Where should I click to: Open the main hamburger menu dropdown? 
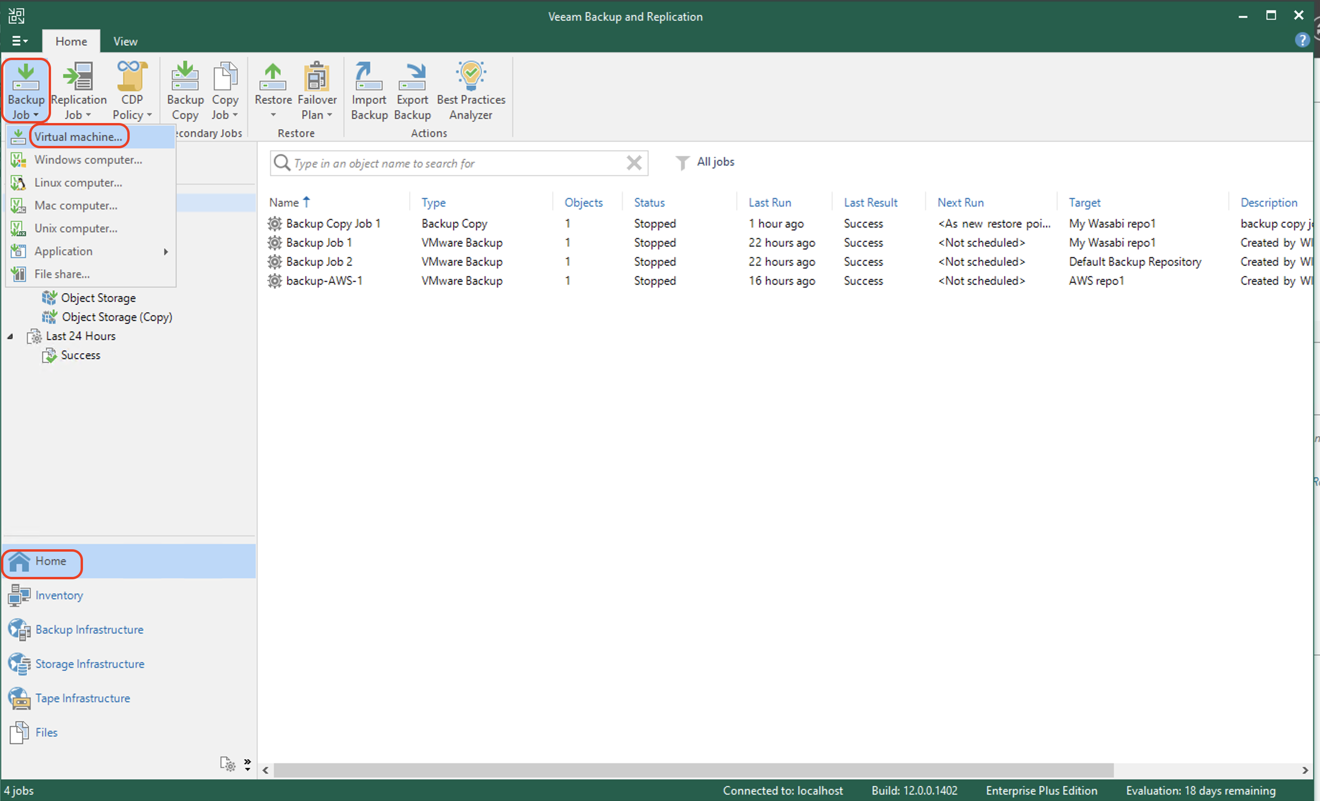[20, 41]
